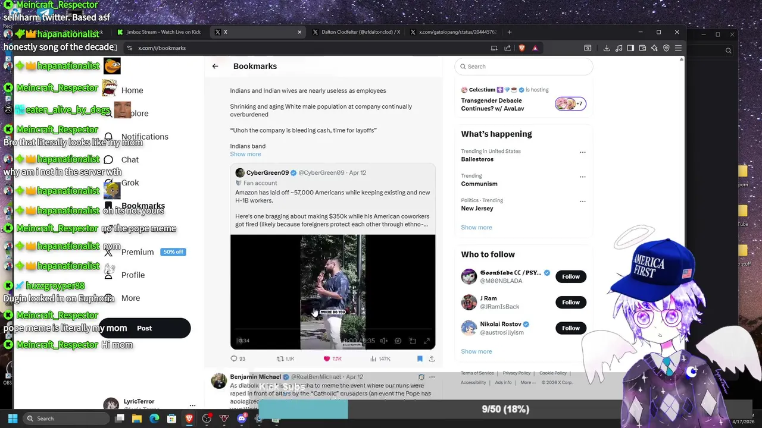Follow the Goonblade account
Screen dimensions: 762x428
571,276
